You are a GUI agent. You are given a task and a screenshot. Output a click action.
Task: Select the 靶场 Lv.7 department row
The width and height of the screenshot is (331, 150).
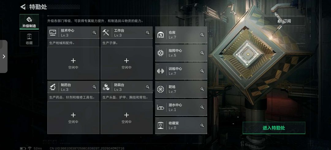pos(181,89)
